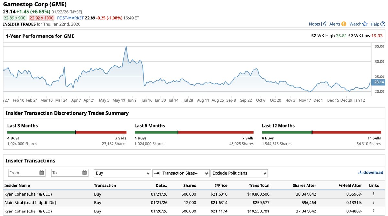Click the Gamestop Corp (GME) title
Image resolution: width=388 pixels, height=216 pixels.
[35, 5]
